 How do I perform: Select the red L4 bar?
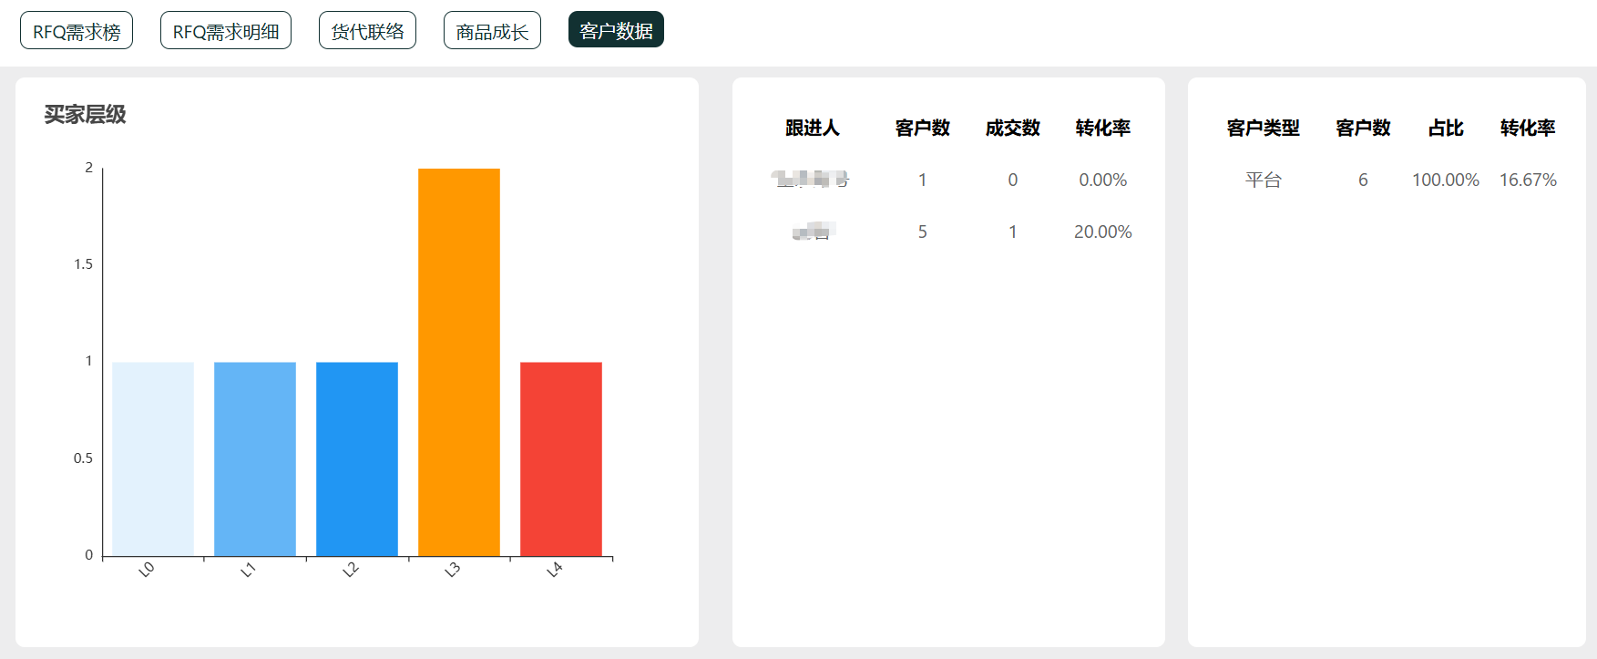tap(561, 458)
